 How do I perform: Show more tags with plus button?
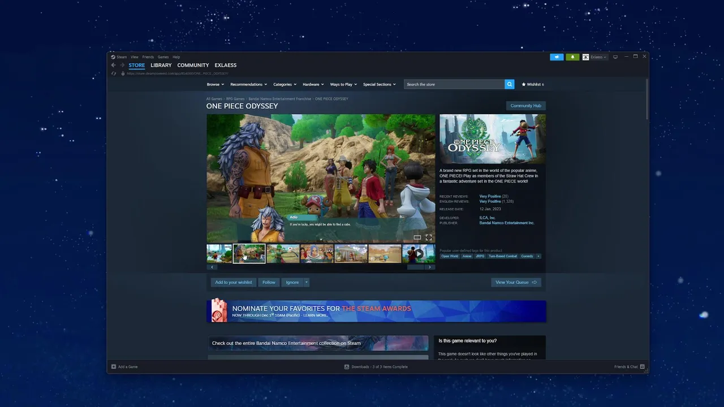click(x=538, y=256)
